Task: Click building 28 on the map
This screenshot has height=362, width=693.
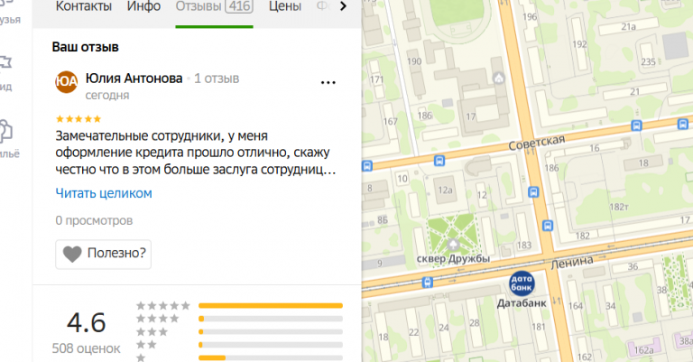Action: pyautogui.click(x=475, y=323)
